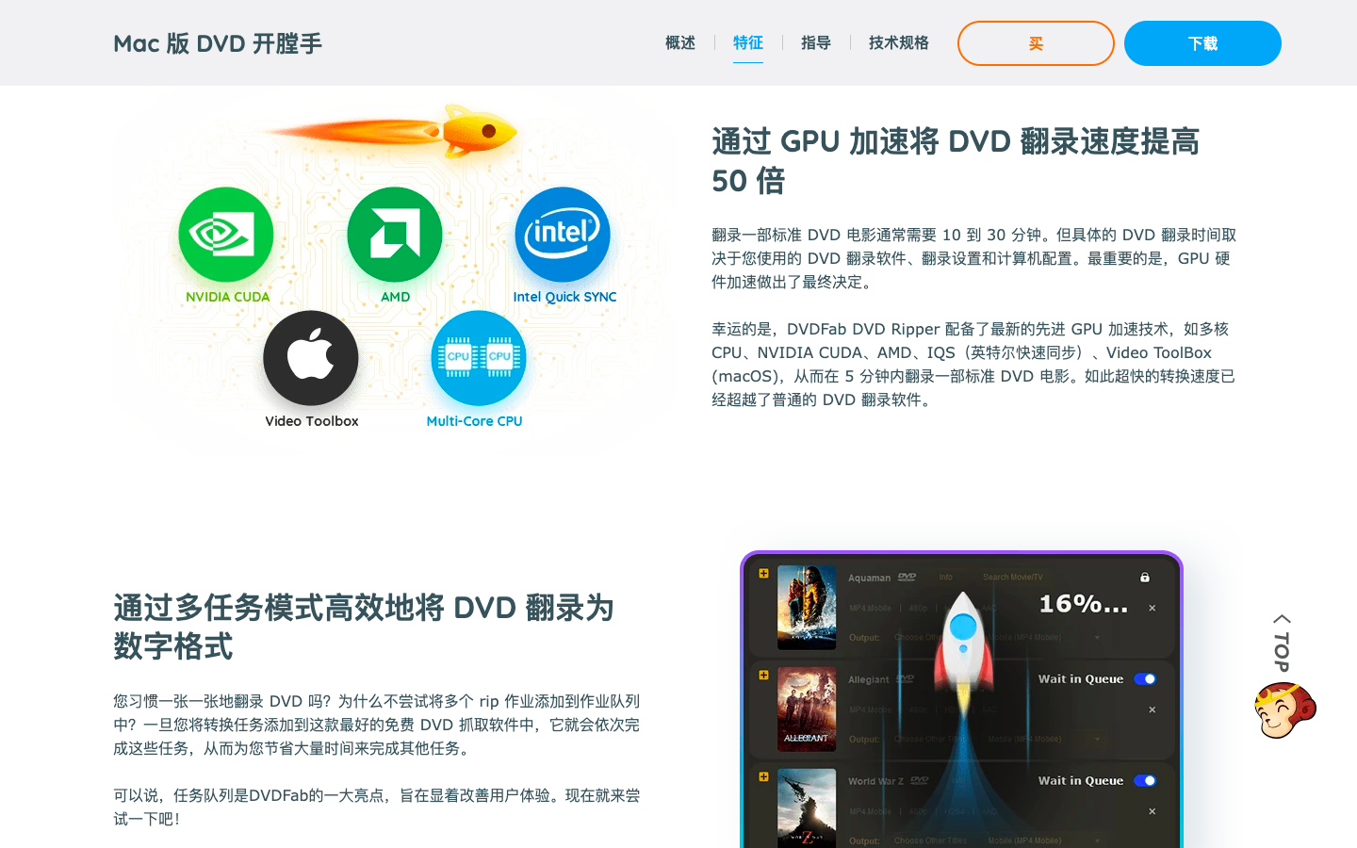Viewport: 1357px width, 848px height.
Task: Click the yellow plus icon beside Allegiant
Action: coord(763,675)
